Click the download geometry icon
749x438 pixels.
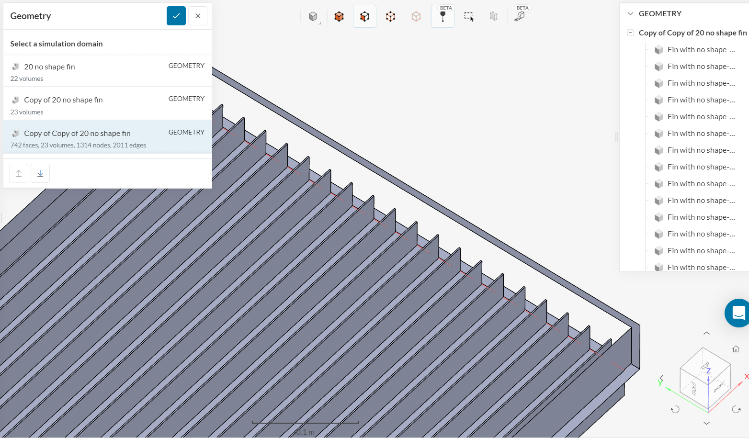[x=40, y=173]
